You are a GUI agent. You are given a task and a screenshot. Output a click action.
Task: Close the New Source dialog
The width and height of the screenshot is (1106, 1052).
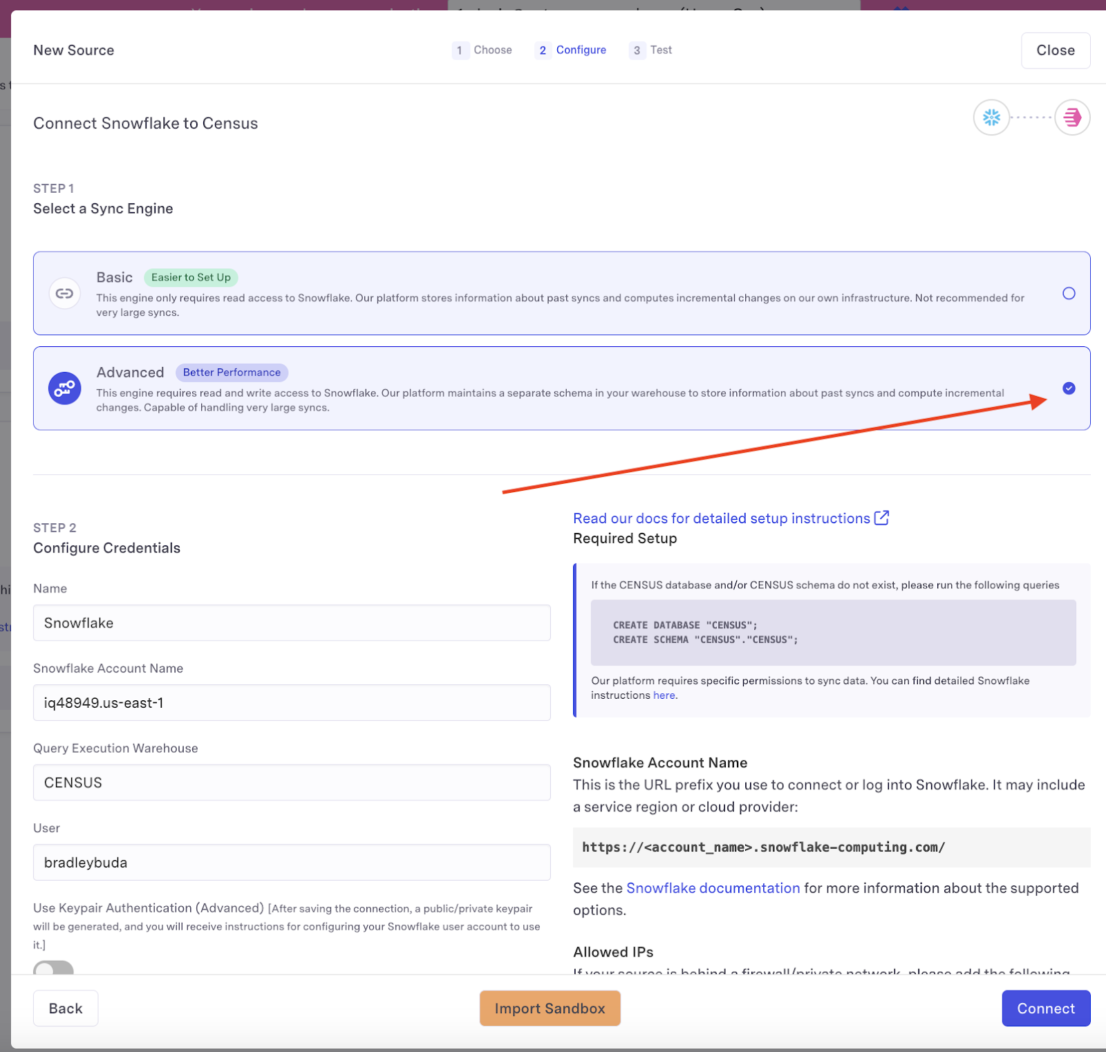(x=1055, y=50)
